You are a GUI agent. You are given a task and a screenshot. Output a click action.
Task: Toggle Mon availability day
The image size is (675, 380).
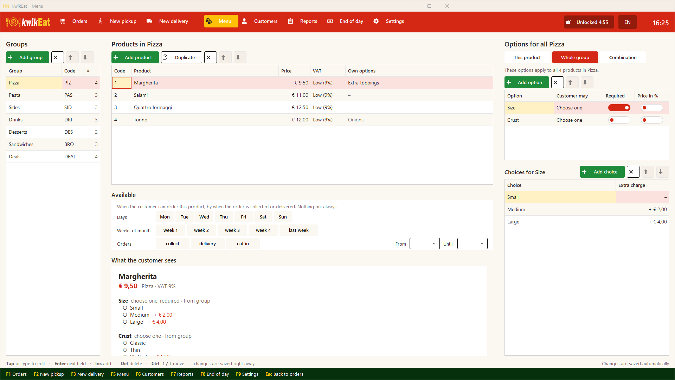tap(165, 217)
